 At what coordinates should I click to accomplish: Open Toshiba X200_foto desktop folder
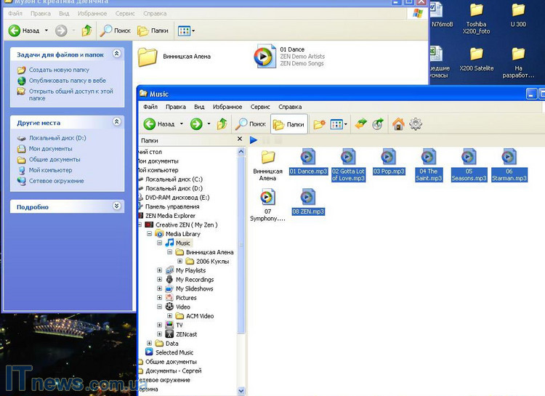point(476,10)
